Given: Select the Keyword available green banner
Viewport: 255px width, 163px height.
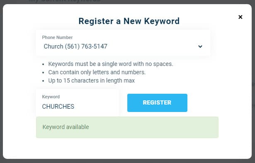Looking at the screenshot, I should pyautogui.click(x=127, y=127).
